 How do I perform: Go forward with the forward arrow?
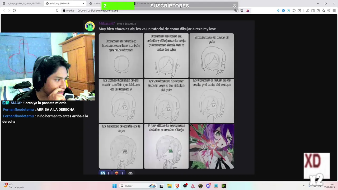pyautogui.click(x=9, y=11)
